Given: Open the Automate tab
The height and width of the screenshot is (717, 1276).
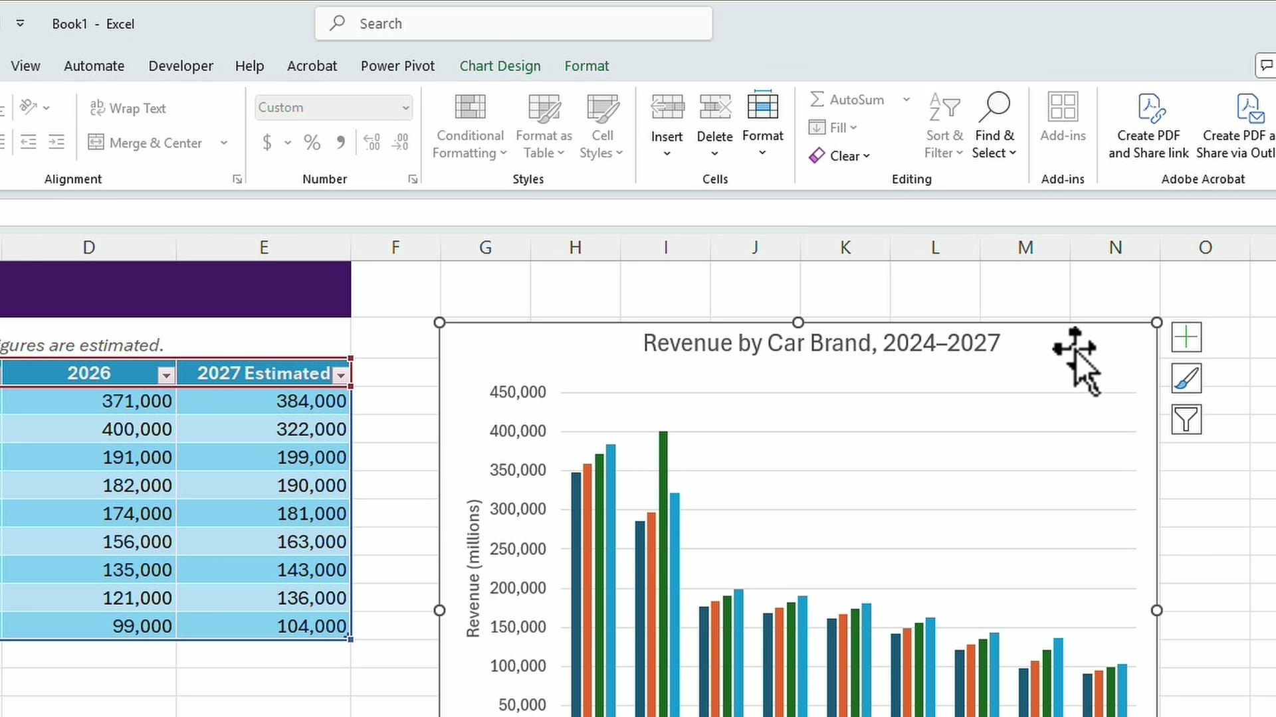Looking at the screenshot, I should [x=94, y=66].
